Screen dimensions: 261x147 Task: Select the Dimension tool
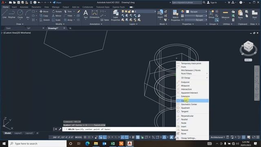point(94,14)
